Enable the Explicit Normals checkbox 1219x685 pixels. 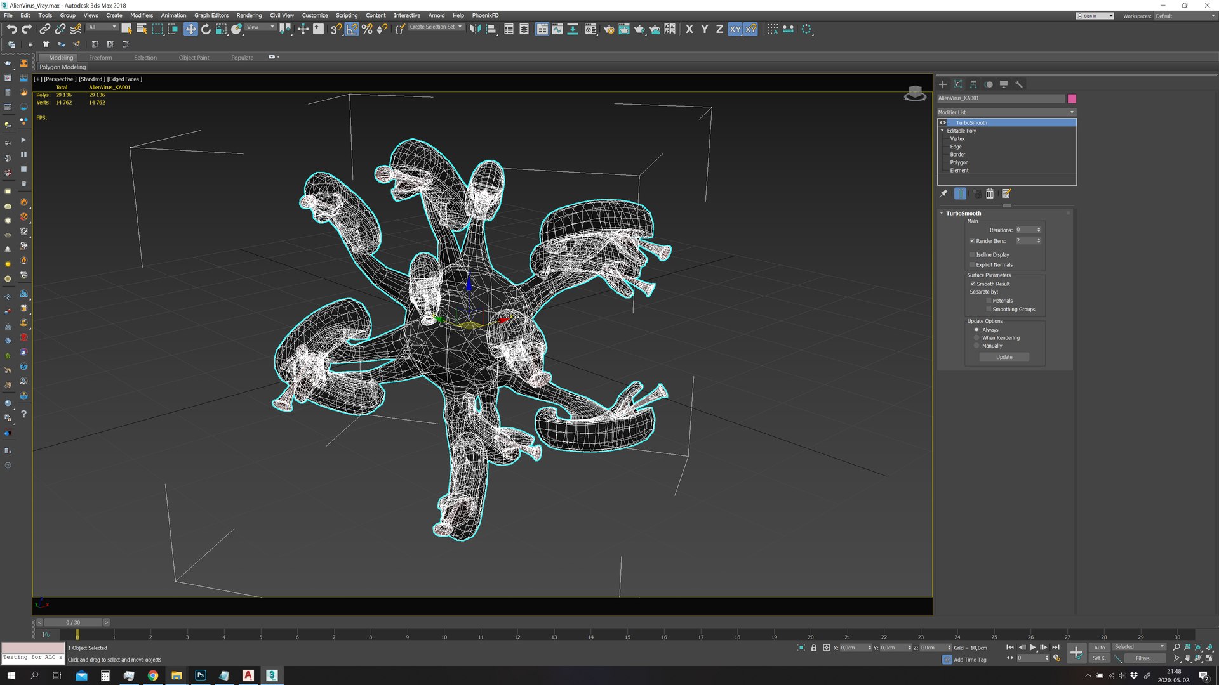click(x=972, y=264)
